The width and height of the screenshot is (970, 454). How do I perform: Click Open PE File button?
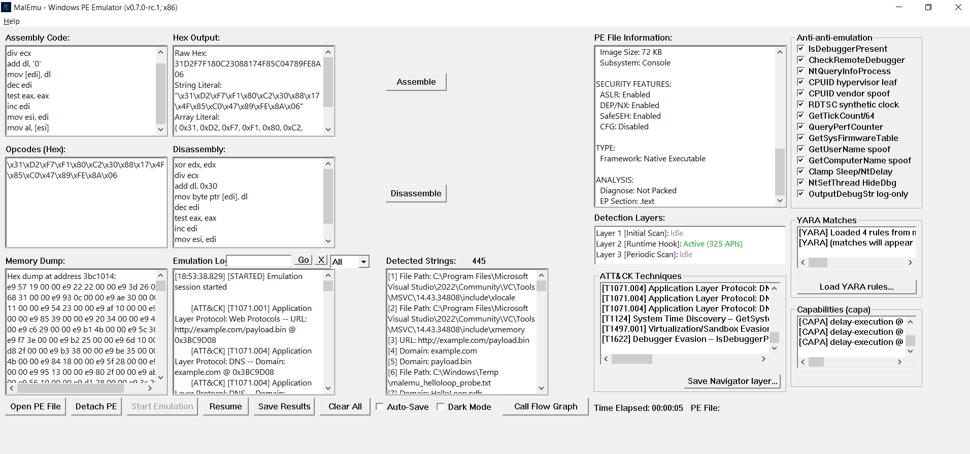[36, 406]
